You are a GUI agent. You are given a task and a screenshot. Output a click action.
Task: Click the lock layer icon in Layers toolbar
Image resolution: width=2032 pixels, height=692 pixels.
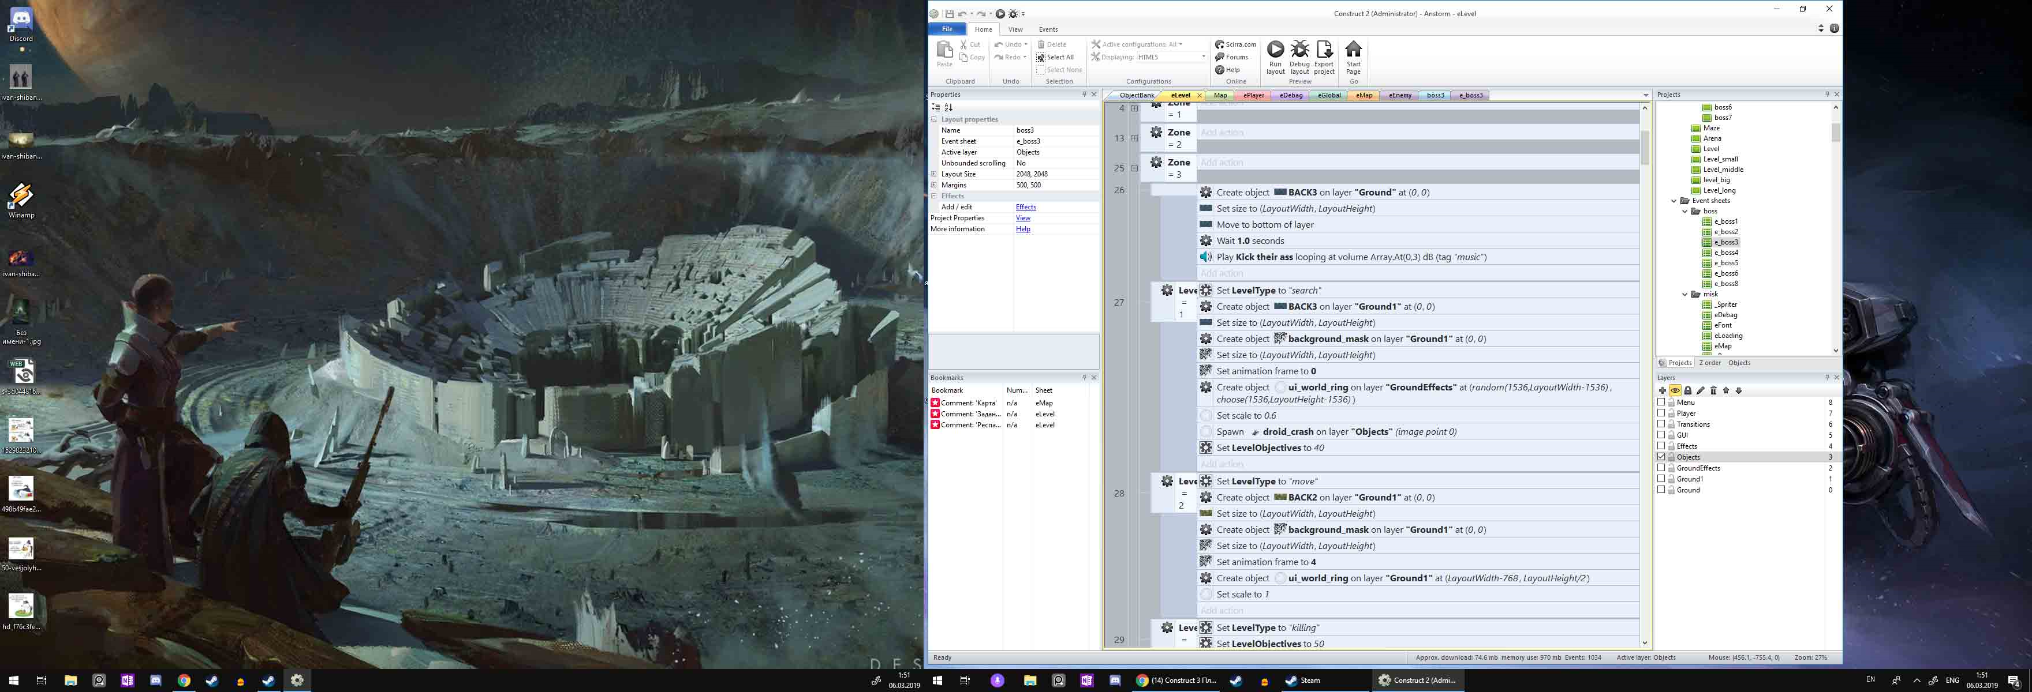click(1688, 390)
